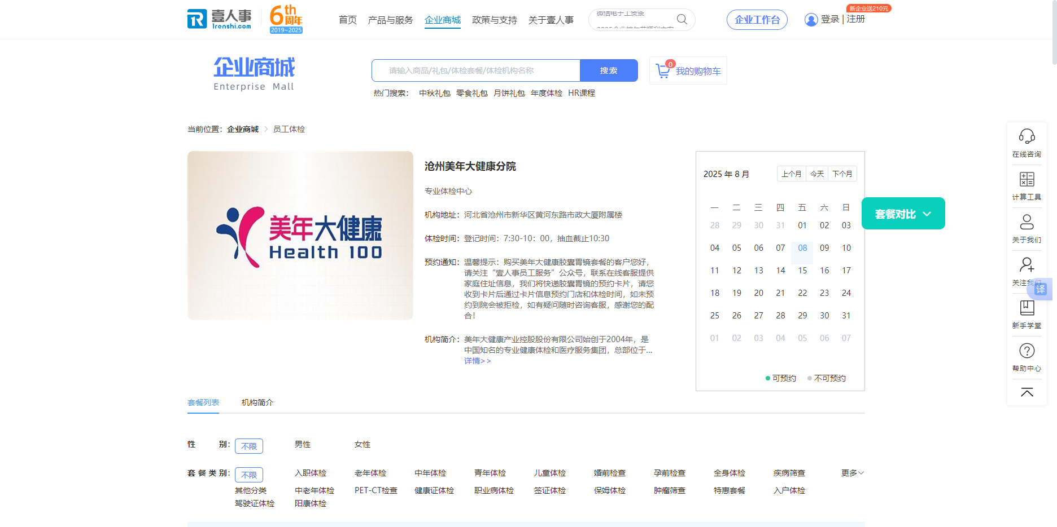1057x527 pixels.
Task: Click the 关于我们 person icon
Action: click(1027, 222)
